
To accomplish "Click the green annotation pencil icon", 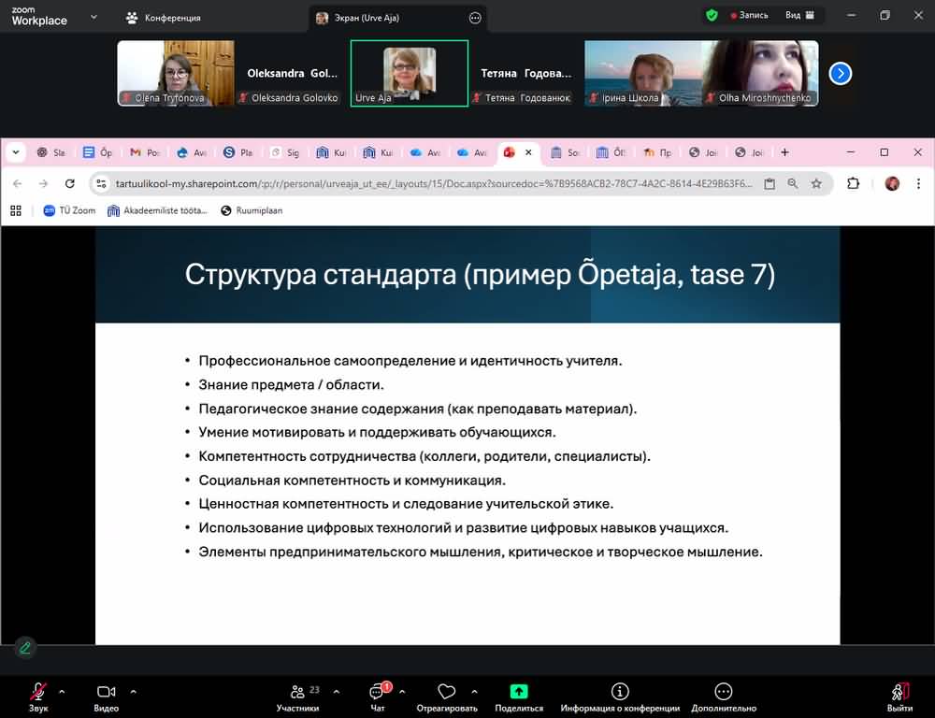I will click(x=25, y=646).
